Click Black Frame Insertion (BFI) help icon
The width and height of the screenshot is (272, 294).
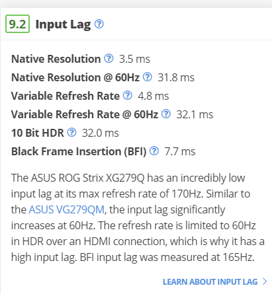pyautogui.click(x=154, y=151)
